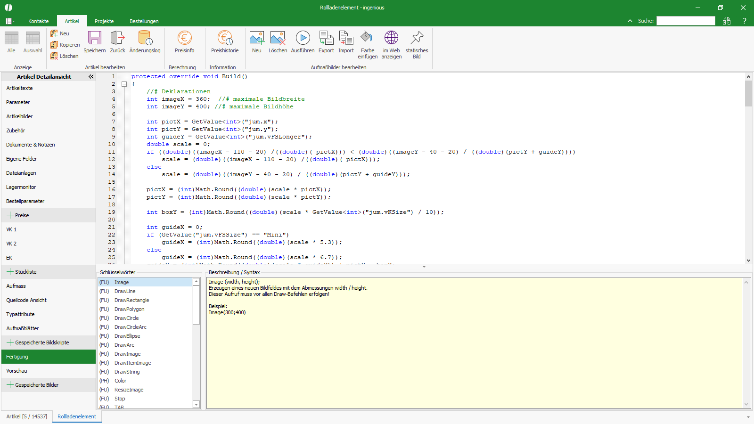This screenshot has height=424, width=754.
Task: Open Lagermonitor in the sidebar
Action: coord(49,187)
